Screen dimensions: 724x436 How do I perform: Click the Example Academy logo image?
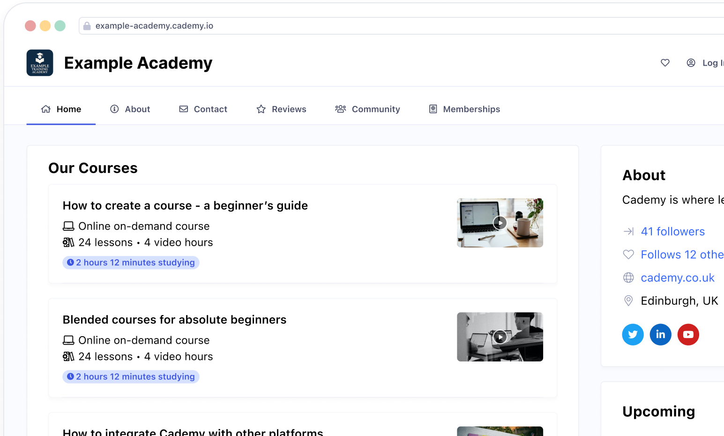pos(40,63)
